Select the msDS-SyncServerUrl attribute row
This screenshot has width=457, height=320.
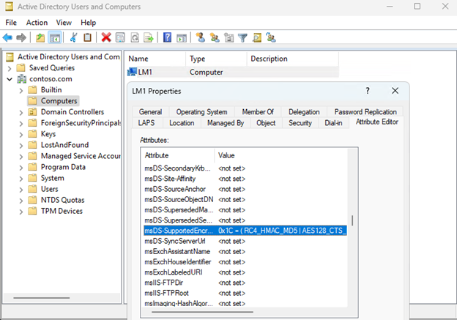(x=174, y=241)
